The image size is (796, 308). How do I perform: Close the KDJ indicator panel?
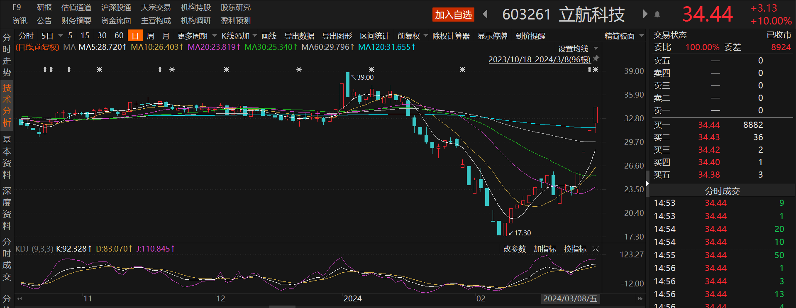coord(596,249)
